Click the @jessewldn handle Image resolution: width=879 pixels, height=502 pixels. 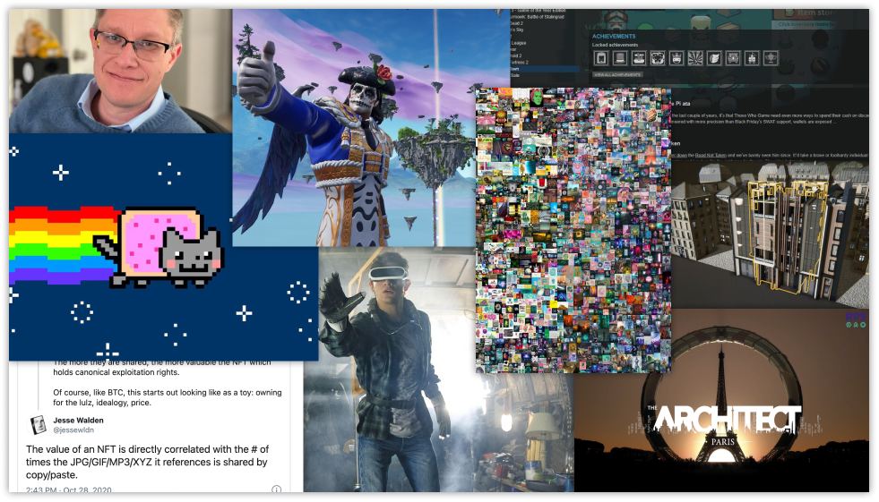(x=73, y=430)
